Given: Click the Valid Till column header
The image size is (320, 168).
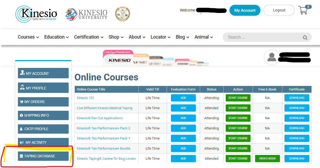Looking at the screenshot, I should coord(153,89).
